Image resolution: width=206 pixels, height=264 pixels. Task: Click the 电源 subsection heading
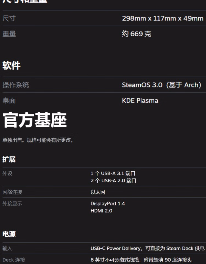pyautogui.click(x=9, y=234)
